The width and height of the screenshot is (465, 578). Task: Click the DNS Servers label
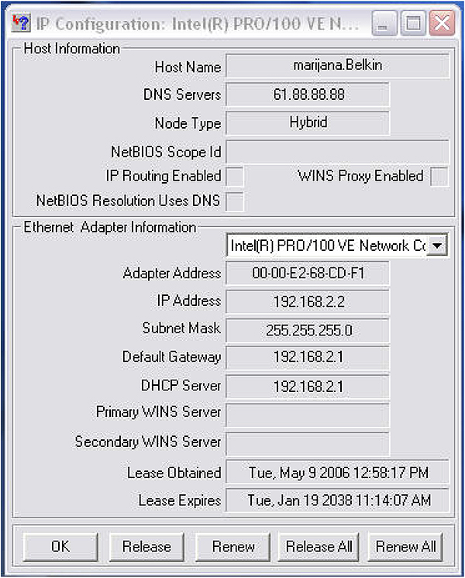[x=182, y=95]
